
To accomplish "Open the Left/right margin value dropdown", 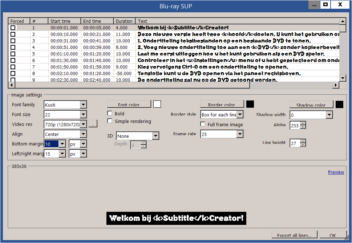I will point(62,153).
